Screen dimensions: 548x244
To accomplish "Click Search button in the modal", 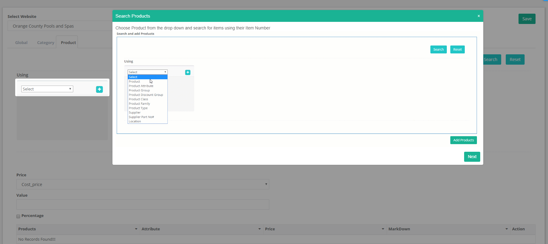I will [x=438, y=49].
